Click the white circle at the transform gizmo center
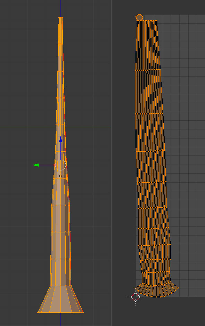Viewport: 205px width, 326px height. coord(60,165)
